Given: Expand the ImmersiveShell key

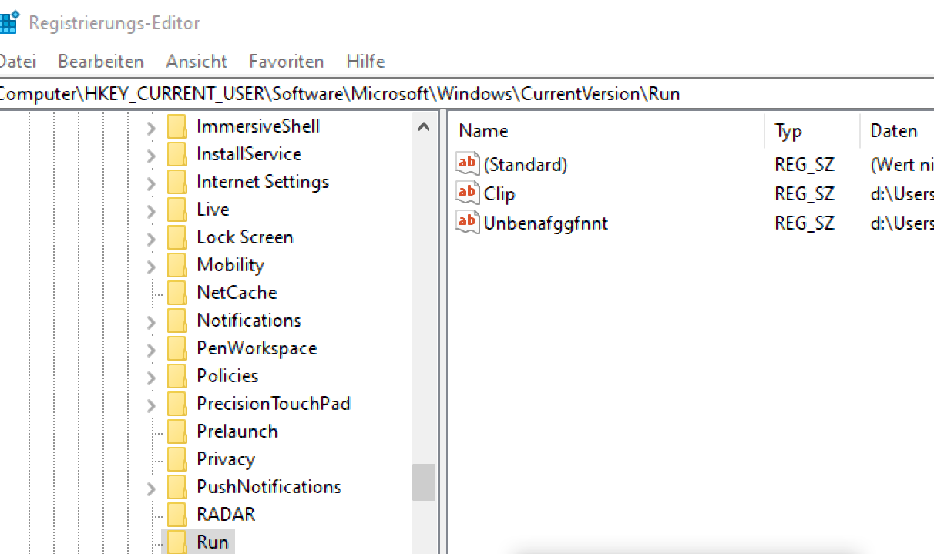Looking at the screenshot, I should click(x=151, y=127).
